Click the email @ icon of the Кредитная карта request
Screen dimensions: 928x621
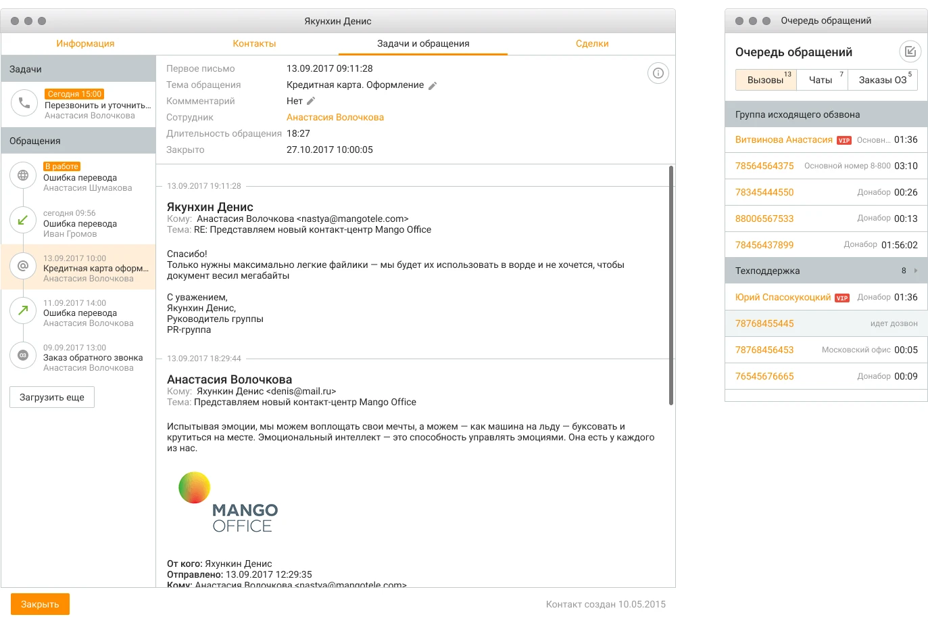[23, 266]
